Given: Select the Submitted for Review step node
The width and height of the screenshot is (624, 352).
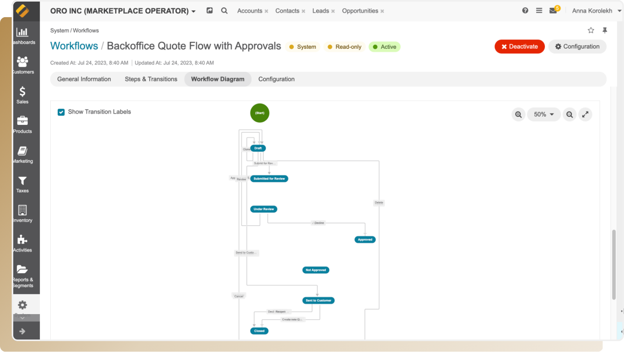Looking at the screenshot, I should tap(269, 179).
